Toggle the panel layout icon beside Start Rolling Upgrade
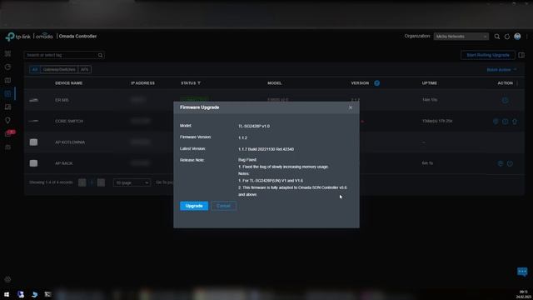533x300 pixels. (521, 55)
